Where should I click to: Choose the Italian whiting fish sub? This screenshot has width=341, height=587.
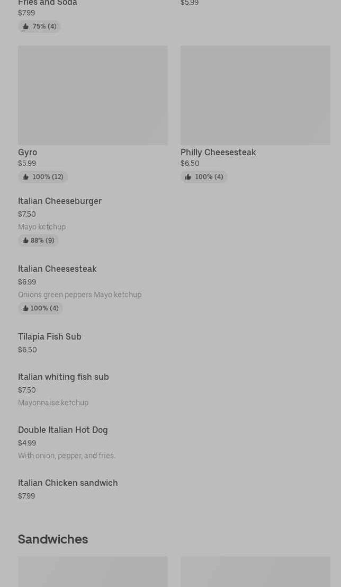click(x=64, y=377)
